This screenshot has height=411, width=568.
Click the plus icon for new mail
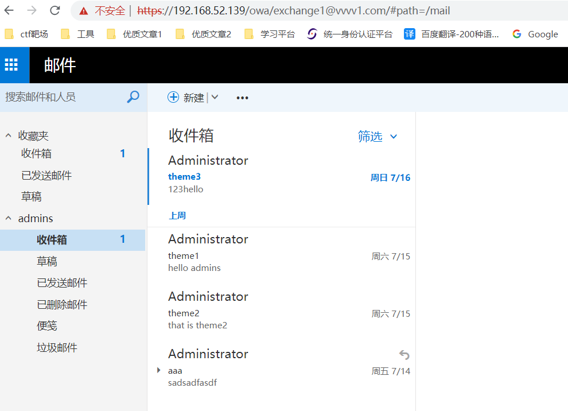coord(173,97)
